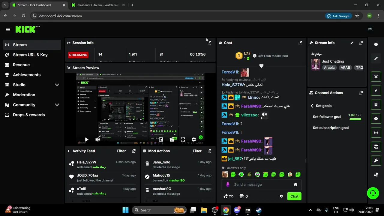
Task: Pop out the Channel Actions panel
Action: [361, 93]
